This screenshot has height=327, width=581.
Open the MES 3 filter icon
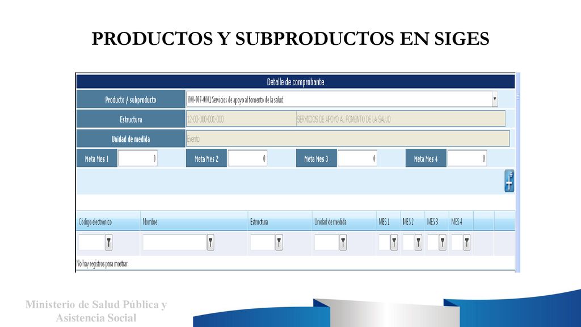(443, 242)
